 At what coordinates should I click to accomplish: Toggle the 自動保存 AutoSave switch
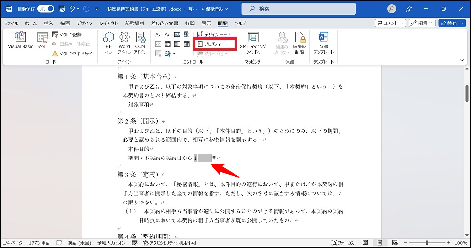(x=46, y=9)
